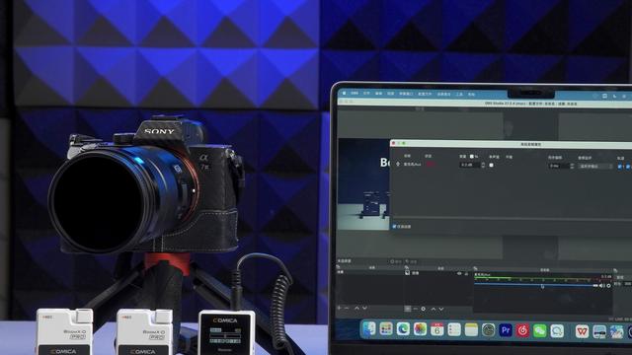Expand the audio monitoring dropdown
The image size is (632, 355).
(594, 166)
